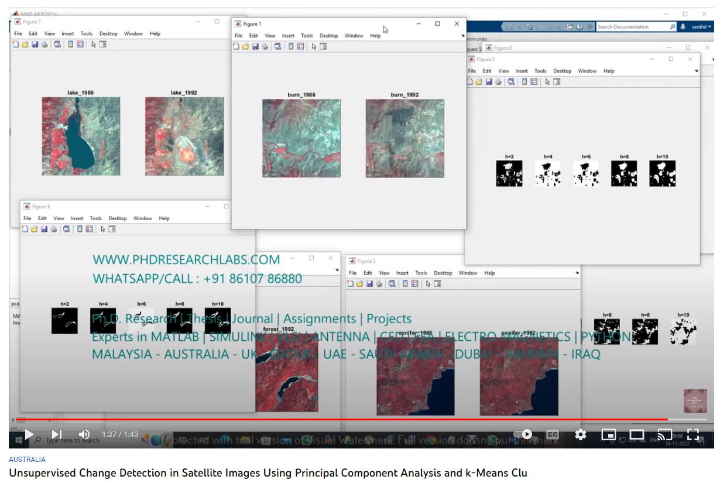Open the video player settings gear

tap(581, 434)
